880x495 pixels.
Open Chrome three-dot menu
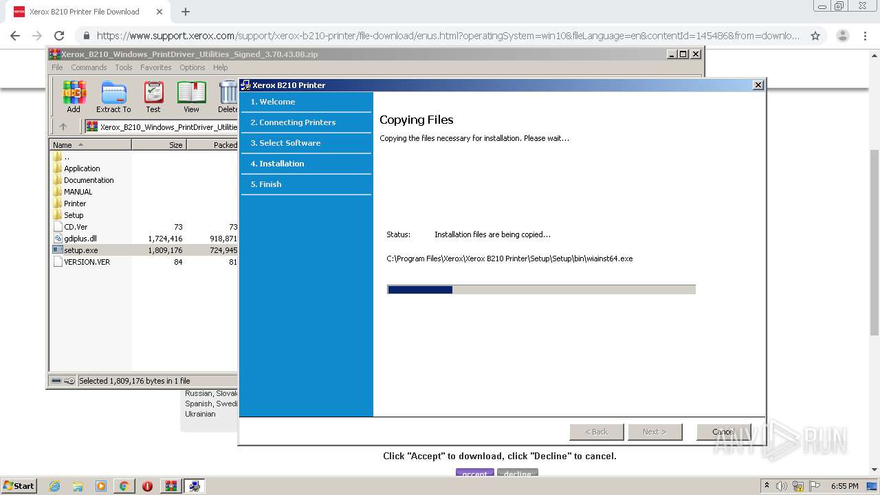coord(865,36)
